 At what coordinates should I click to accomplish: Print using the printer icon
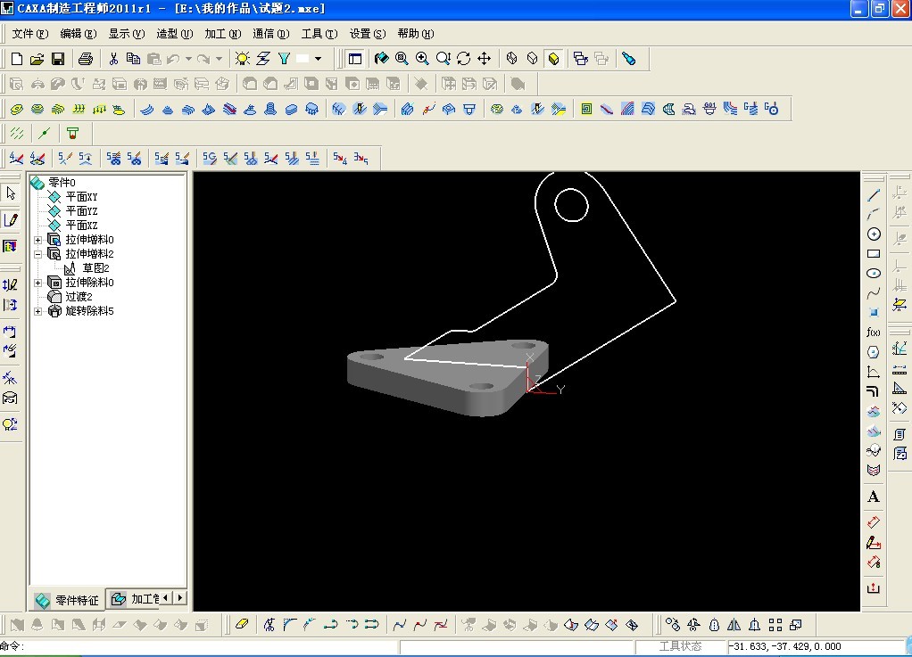point(86,59)
